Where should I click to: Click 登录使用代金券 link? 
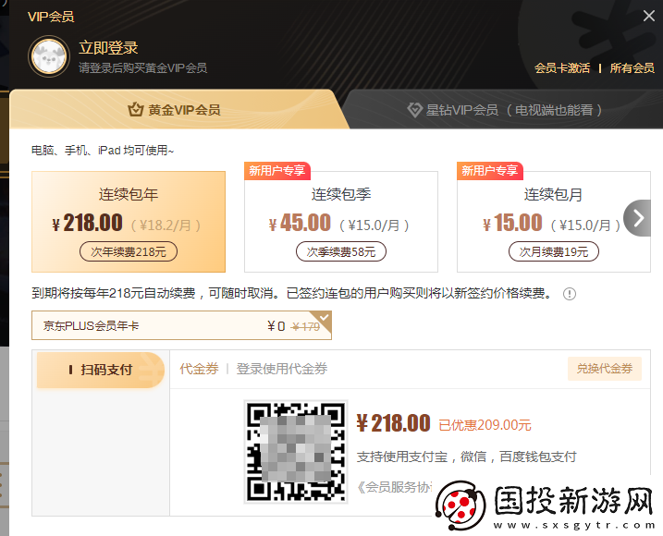click(x=282, y=369)
